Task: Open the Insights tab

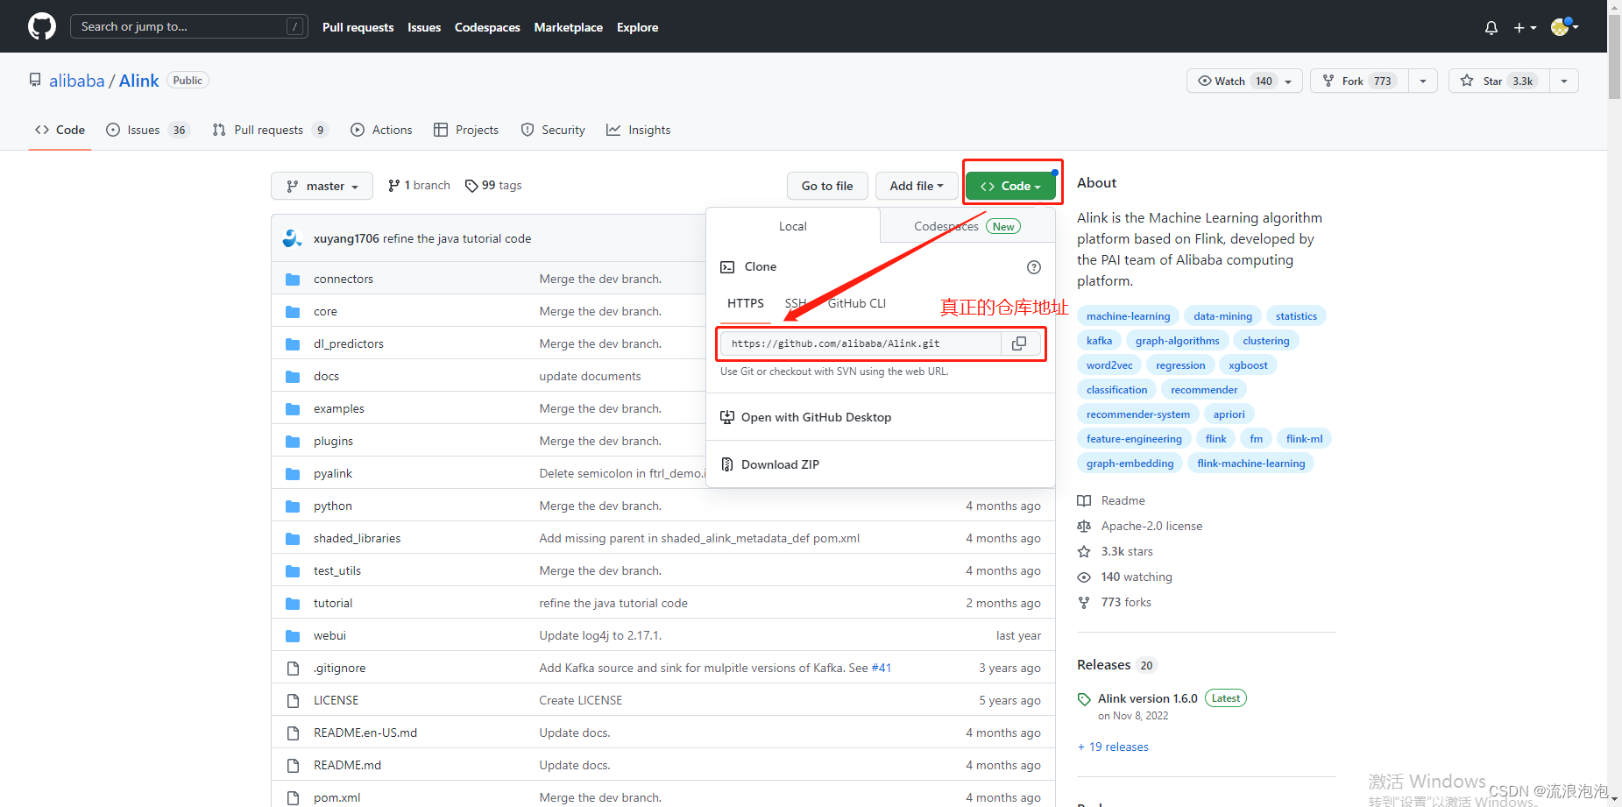Action: 639,130
